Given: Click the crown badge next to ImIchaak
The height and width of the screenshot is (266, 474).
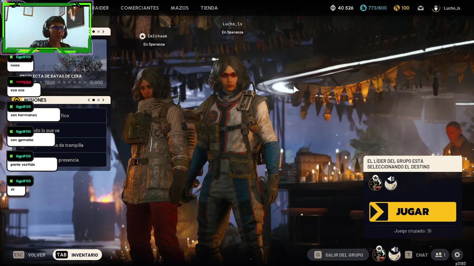Looking at the screenshot, I should pos(143,36).
